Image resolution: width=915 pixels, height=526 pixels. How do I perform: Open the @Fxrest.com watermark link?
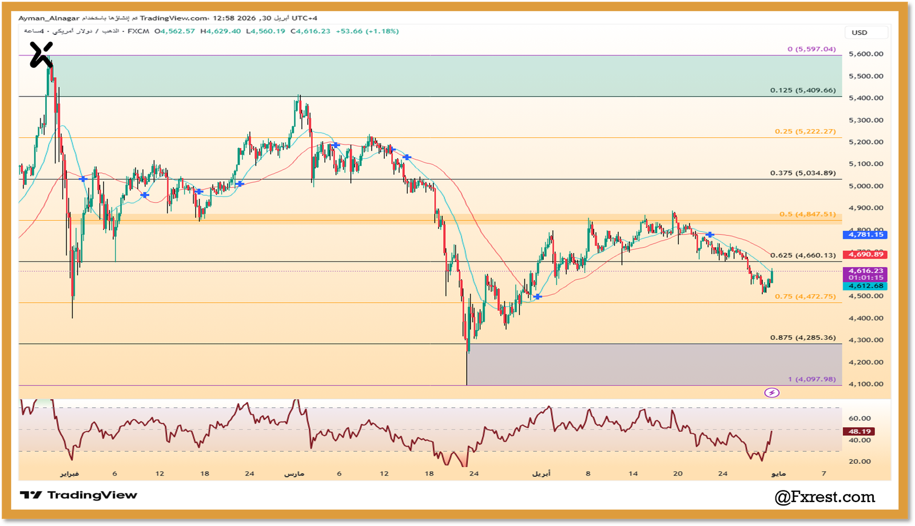point(825,497)
